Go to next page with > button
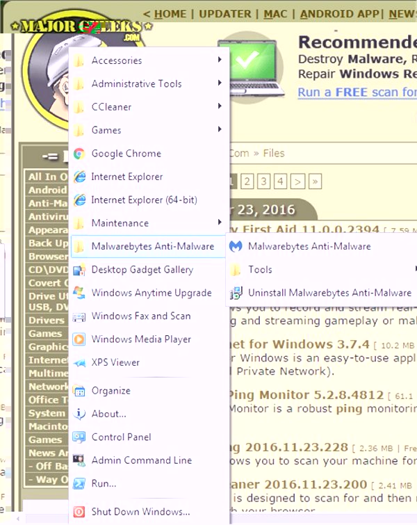The width and height of the screenshot is (417, 525). coord(297,181)
